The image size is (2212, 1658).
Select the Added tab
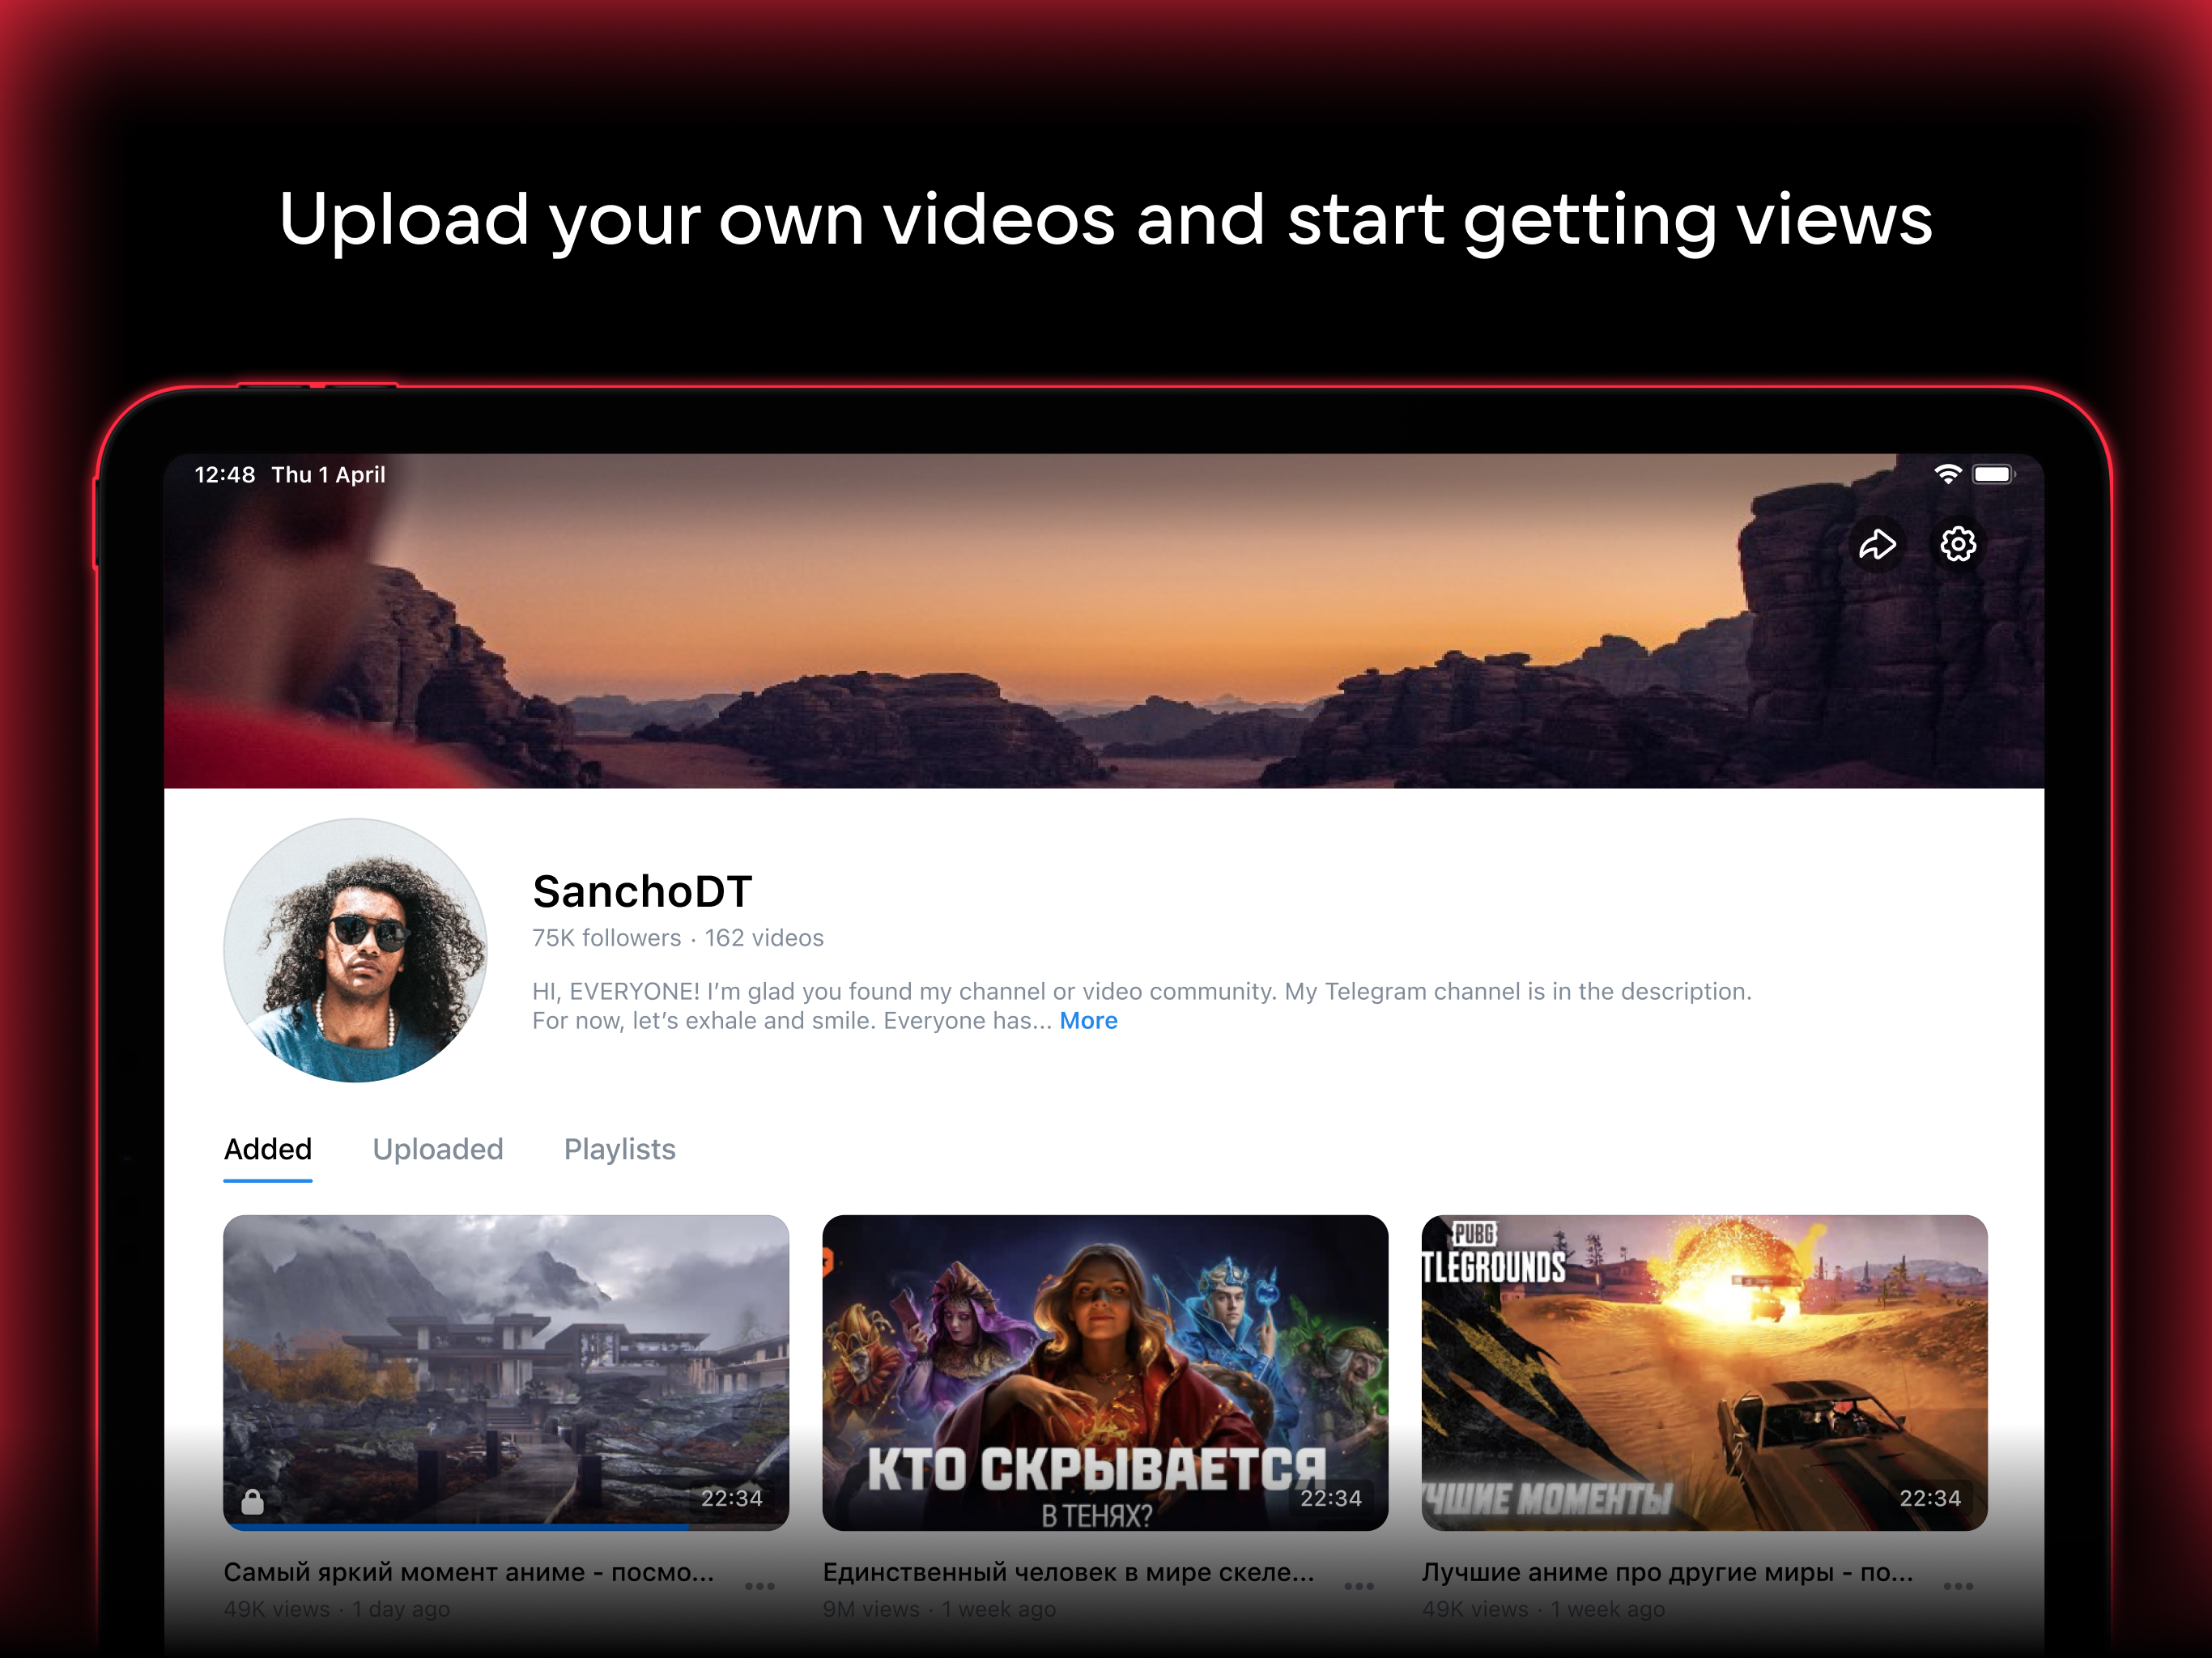point(268,1149)
